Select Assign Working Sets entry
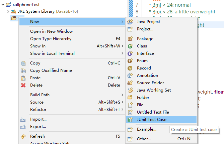Viewport: 224px width, 144px height. click(x=72, y=143)
